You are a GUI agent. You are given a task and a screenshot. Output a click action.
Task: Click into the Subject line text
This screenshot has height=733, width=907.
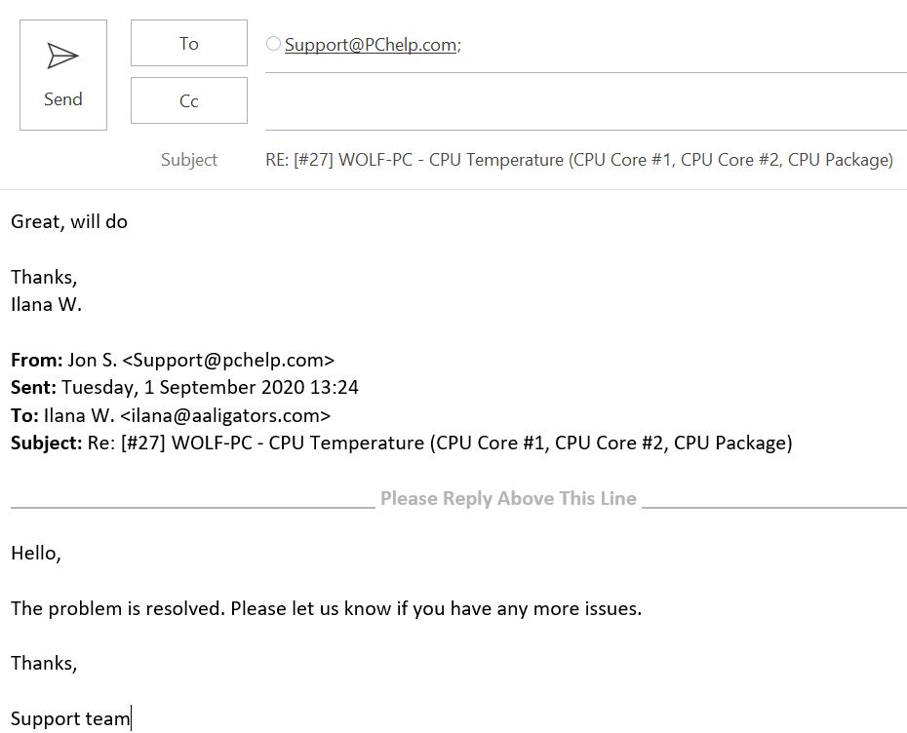pos(579,160)
